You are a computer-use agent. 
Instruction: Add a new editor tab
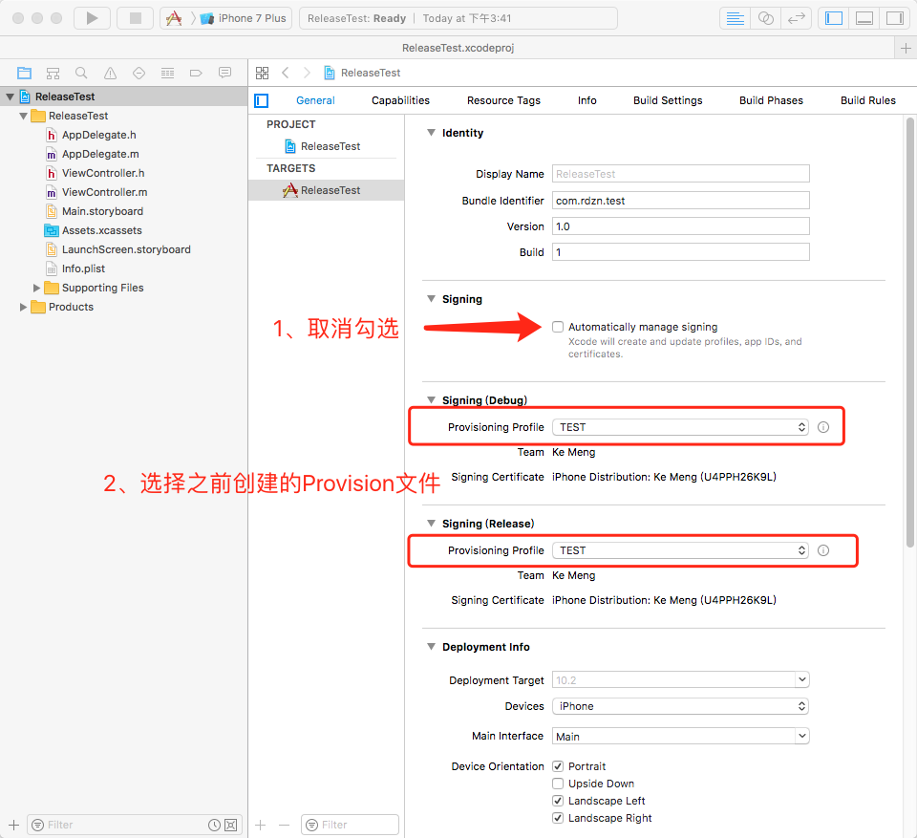(906, 48)
